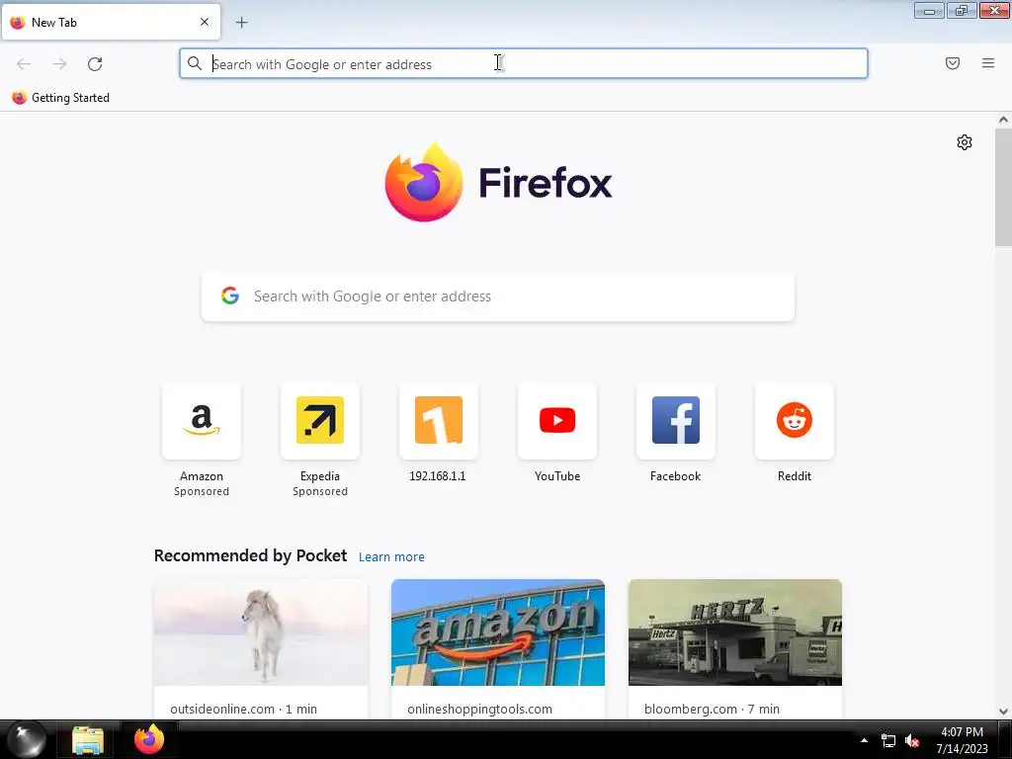Viewport: 1012px width, 759px height.
Task: Open the Save to Pocket icon
Action: tap(952, 63)
